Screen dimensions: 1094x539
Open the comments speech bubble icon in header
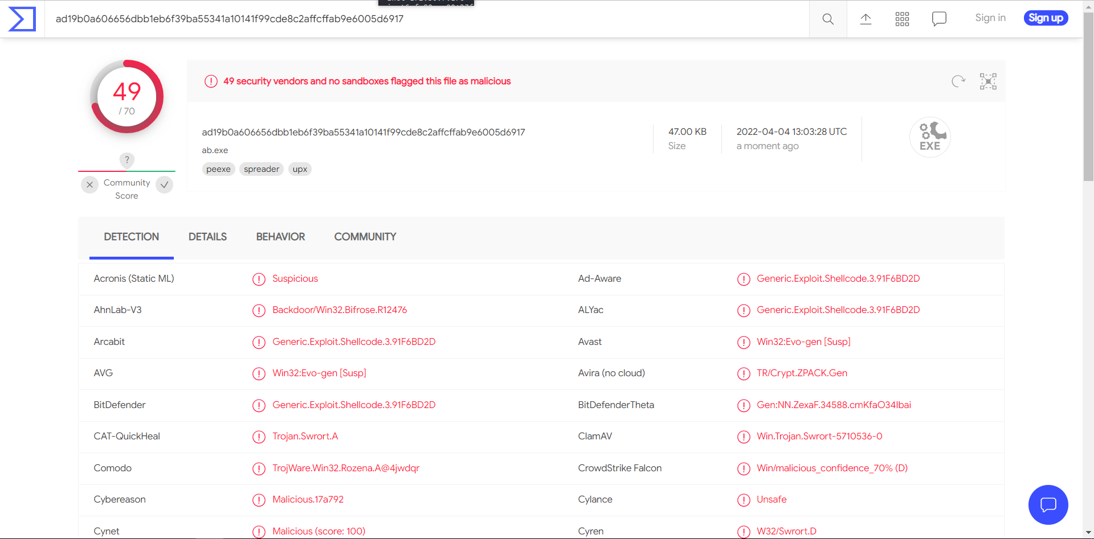click(x=939, y=19)
